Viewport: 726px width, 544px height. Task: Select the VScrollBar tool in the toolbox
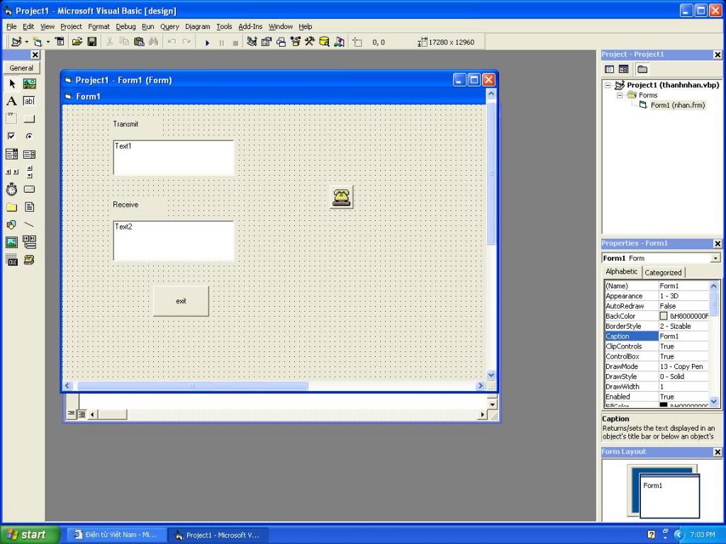[30, 171]
